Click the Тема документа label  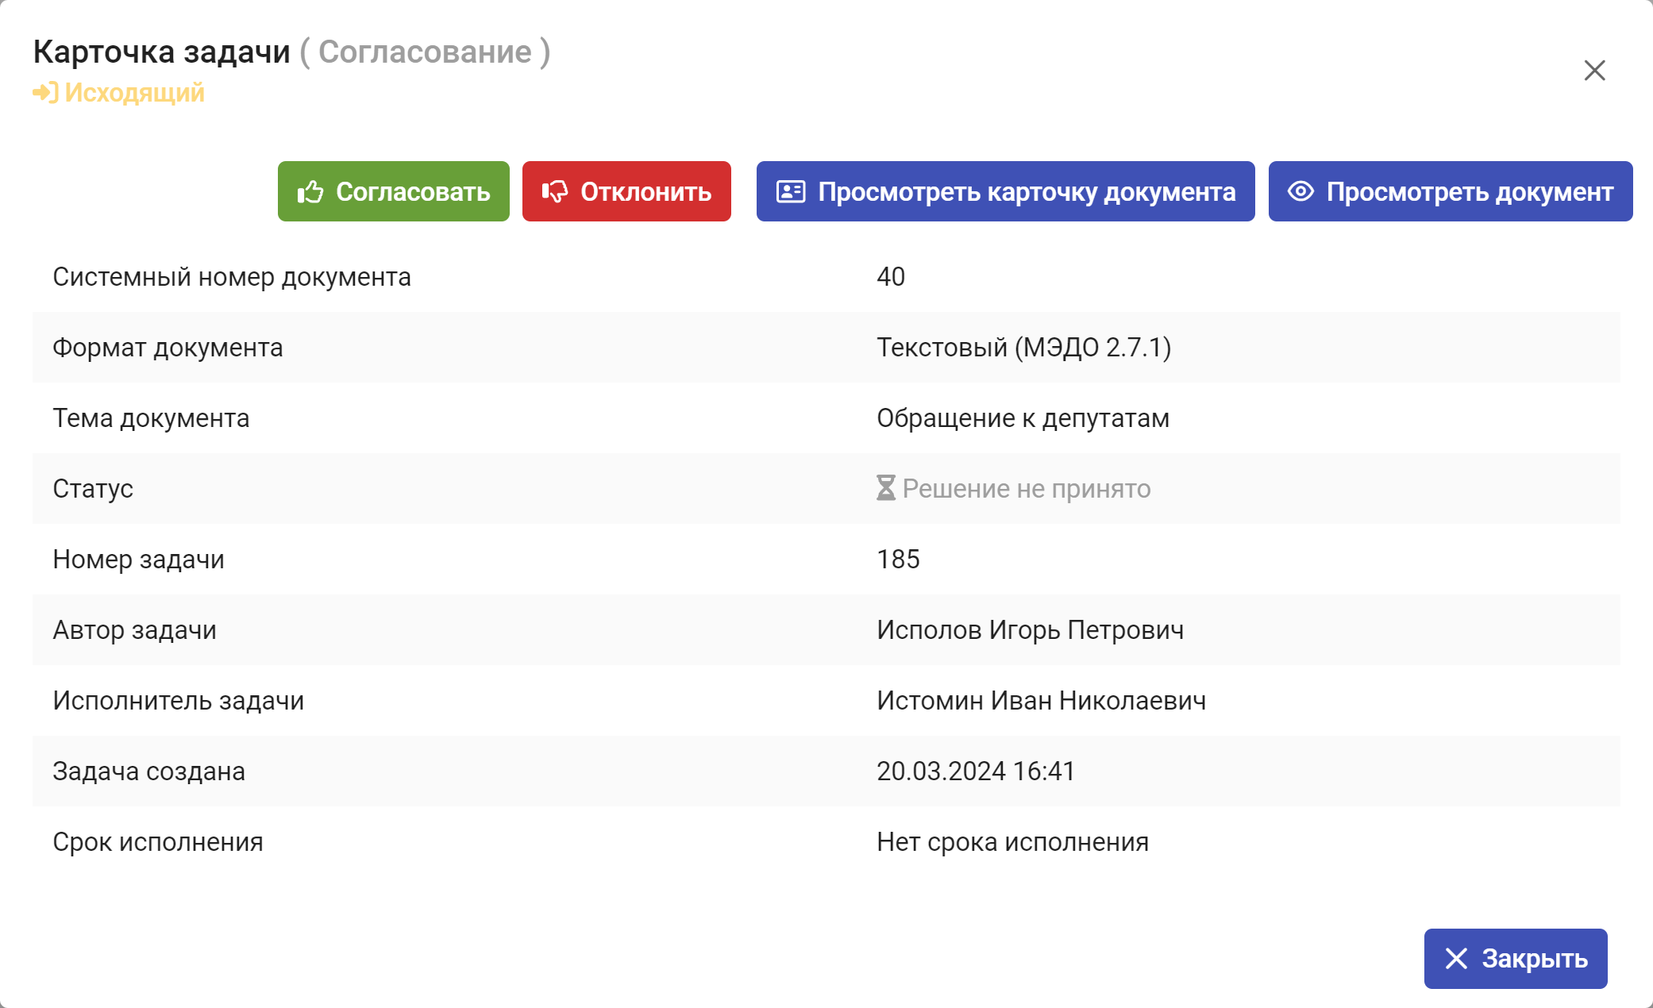[x=151, y=418]
